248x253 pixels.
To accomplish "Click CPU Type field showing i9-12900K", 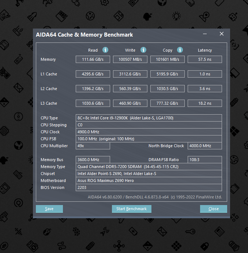I will [x=149, y=118].
